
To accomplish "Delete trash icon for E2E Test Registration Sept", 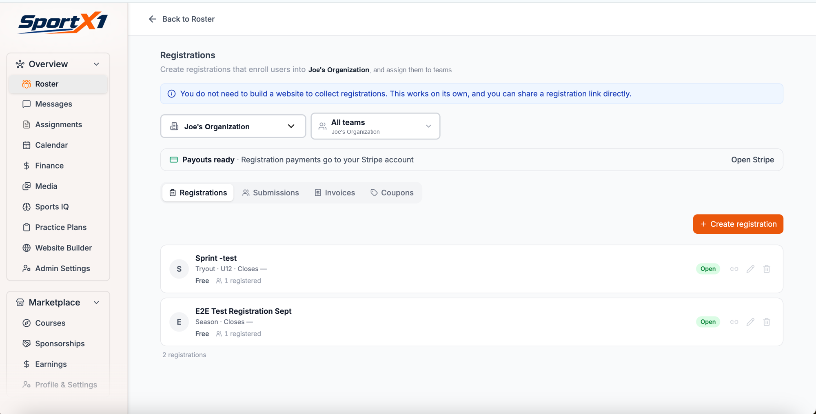I will pyautogui.click(x=767, y=322).
